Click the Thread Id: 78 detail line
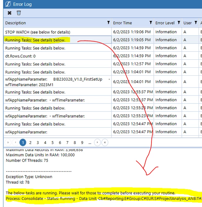The height and width of the screenshot is (207, 202). [x=18, y=182]
